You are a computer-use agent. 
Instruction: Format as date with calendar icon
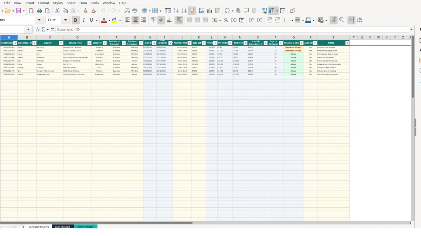click(241, 20)
